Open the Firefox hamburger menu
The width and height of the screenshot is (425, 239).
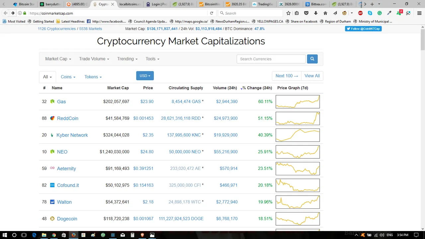(x=419, y=13)
